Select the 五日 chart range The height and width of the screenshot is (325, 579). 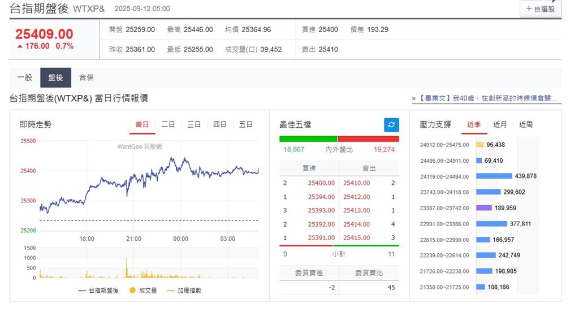tap(246, 125)
